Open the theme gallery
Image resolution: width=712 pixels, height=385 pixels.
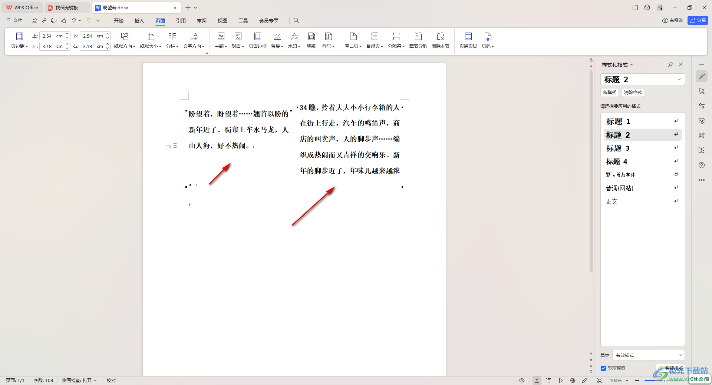pyautogui.click(x=221, y=40)
